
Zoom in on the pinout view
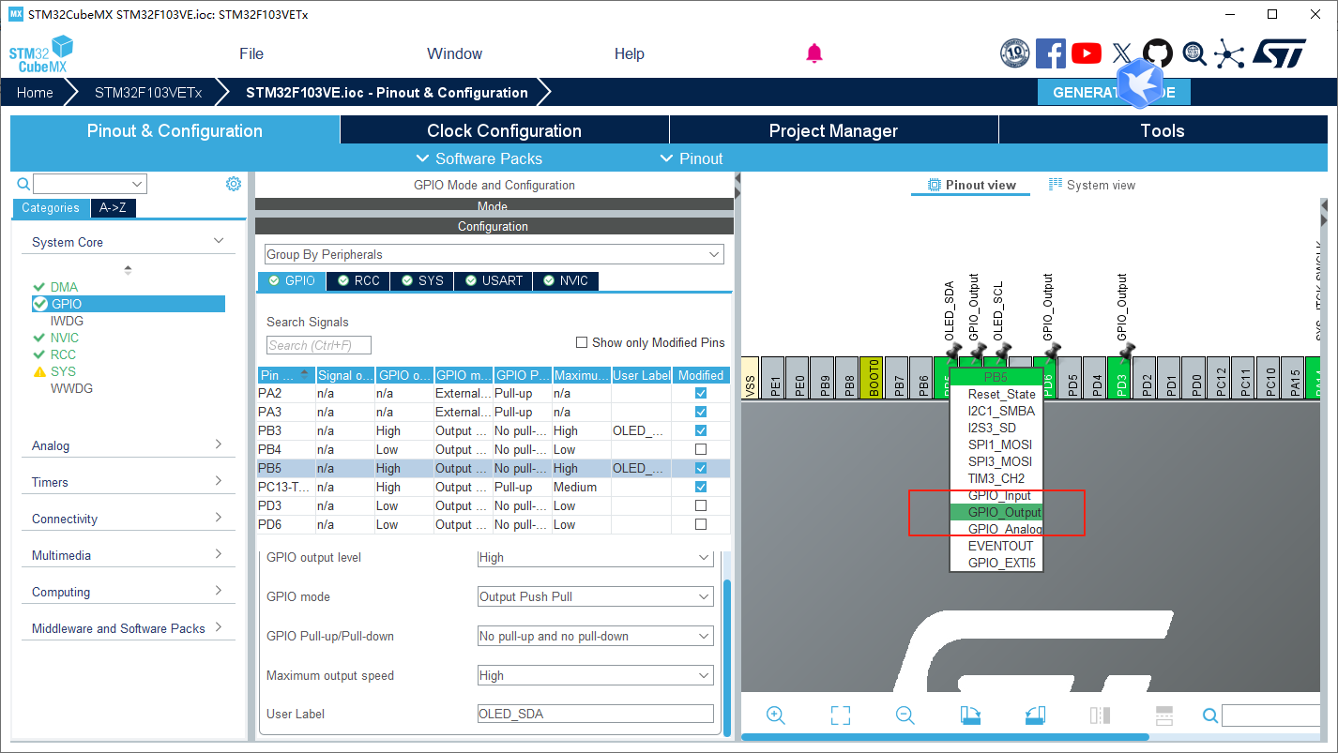click(x=775, y=715)
